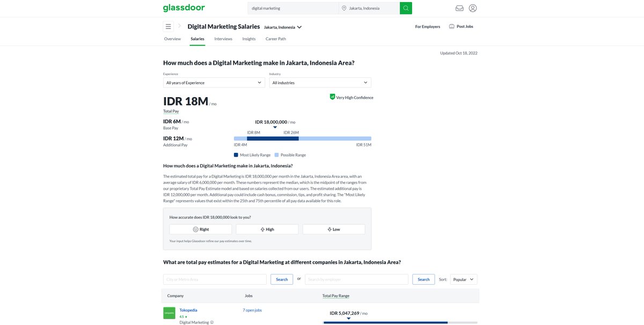Open the hamburger menu icon
This screenshot has width=644, height=325.
pos(169,26)
